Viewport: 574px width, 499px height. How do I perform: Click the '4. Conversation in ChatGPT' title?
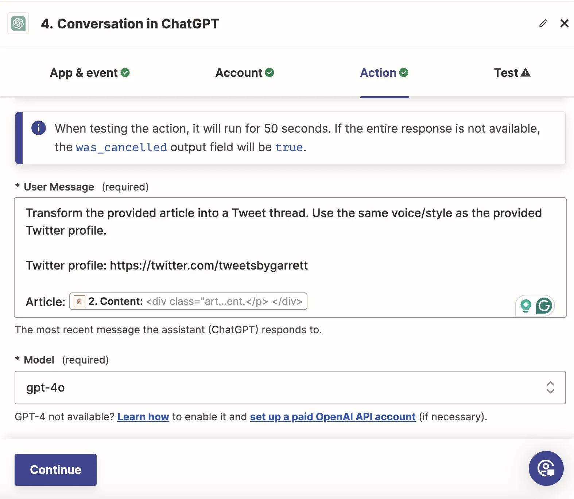pyautogui.click(x=130, y=24)
